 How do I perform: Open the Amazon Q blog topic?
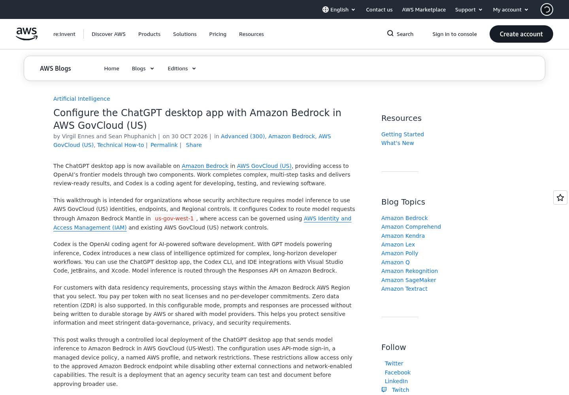pos(396,262)
